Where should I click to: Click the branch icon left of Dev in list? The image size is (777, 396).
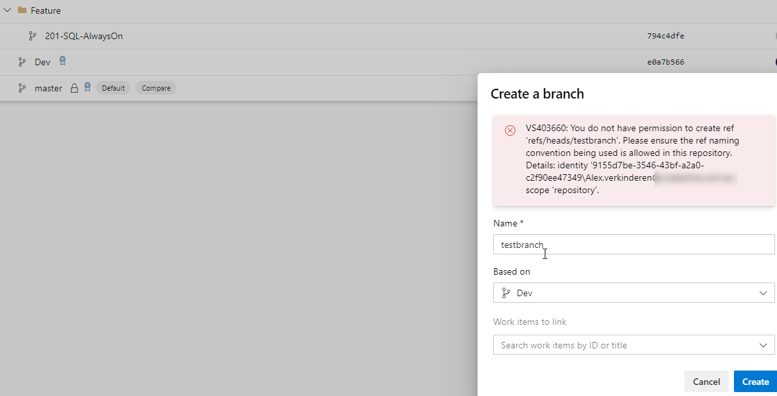22,62
